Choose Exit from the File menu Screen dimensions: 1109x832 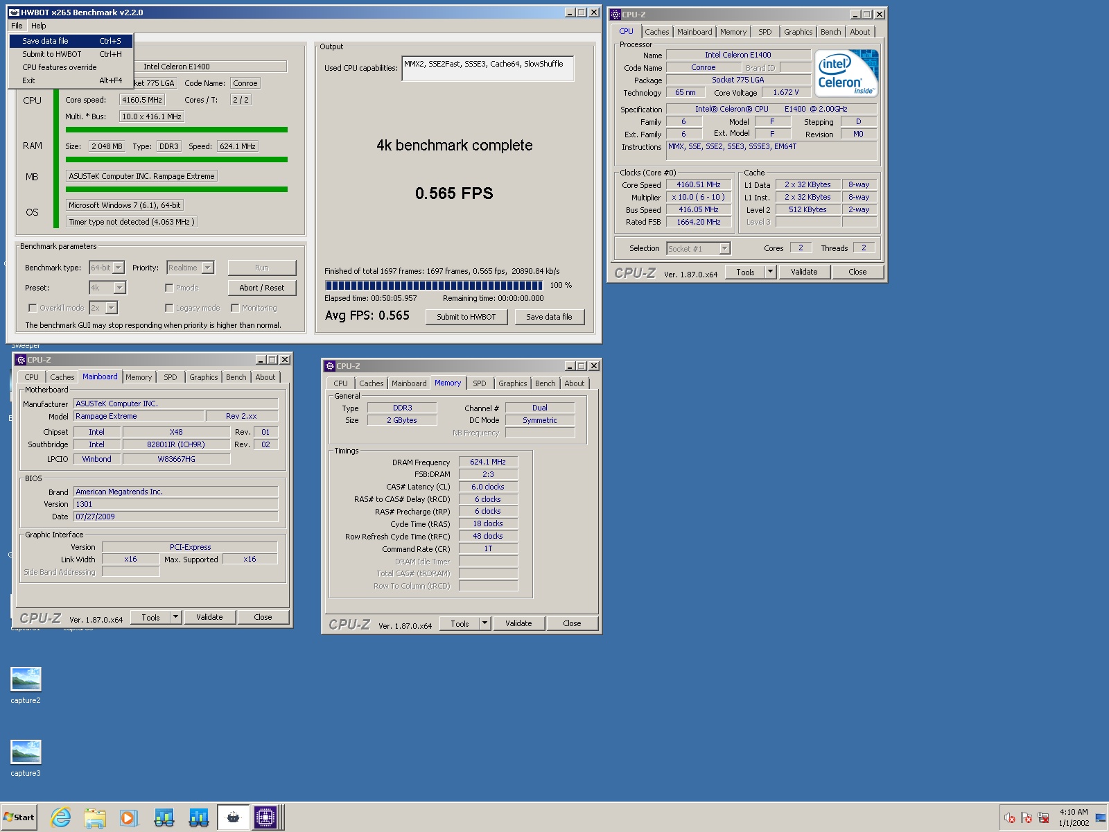(71, 80)
